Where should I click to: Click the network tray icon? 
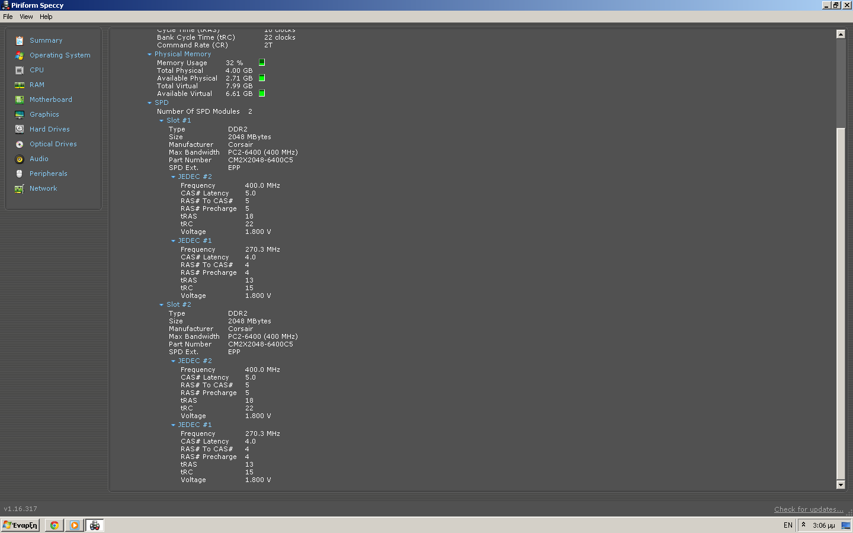coord(846,525)
